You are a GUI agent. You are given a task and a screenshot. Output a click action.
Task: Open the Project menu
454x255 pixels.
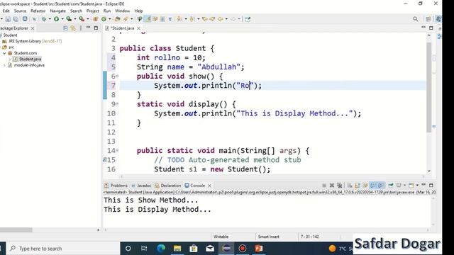click(x=93, y=11)
